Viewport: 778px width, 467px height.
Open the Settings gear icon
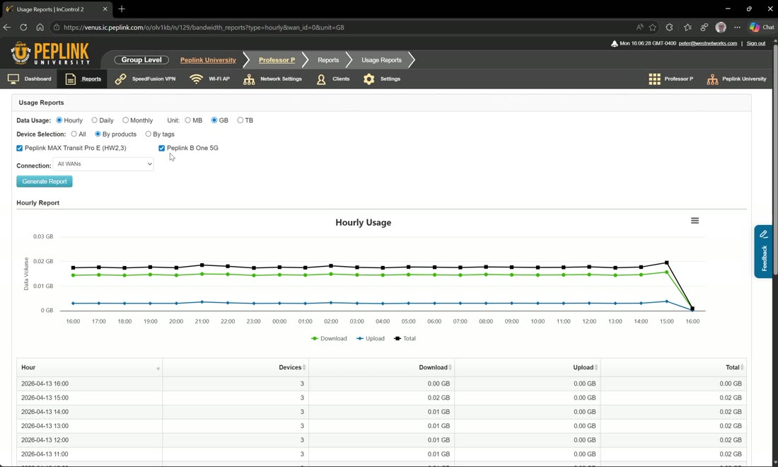tap(368, 79)
